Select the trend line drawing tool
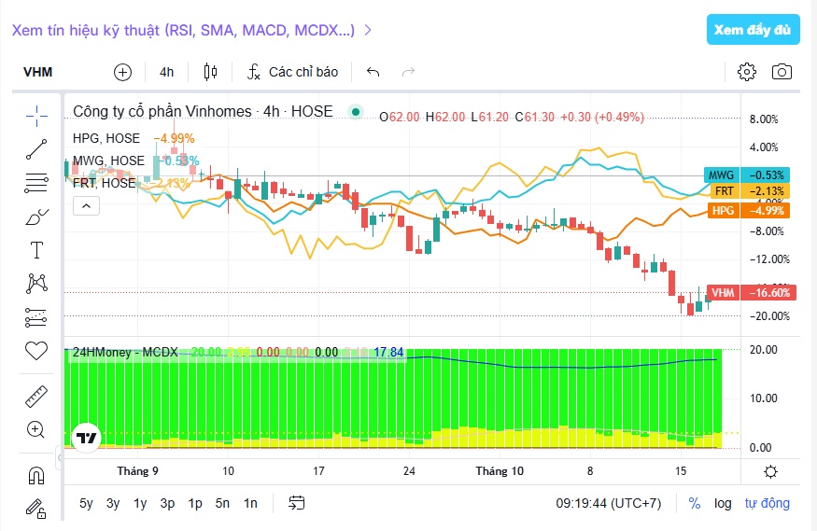 coord(36,149)
